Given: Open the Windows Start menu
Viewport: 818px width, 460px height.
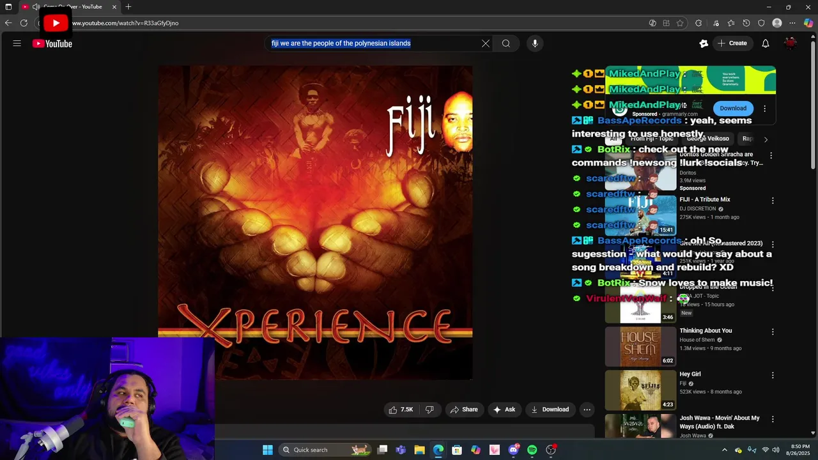Looking at the screenshot, I should pos(268,450).
